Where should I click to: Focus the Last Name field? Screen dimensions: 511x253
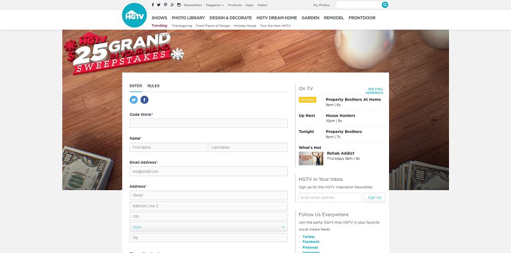(249, 147)
